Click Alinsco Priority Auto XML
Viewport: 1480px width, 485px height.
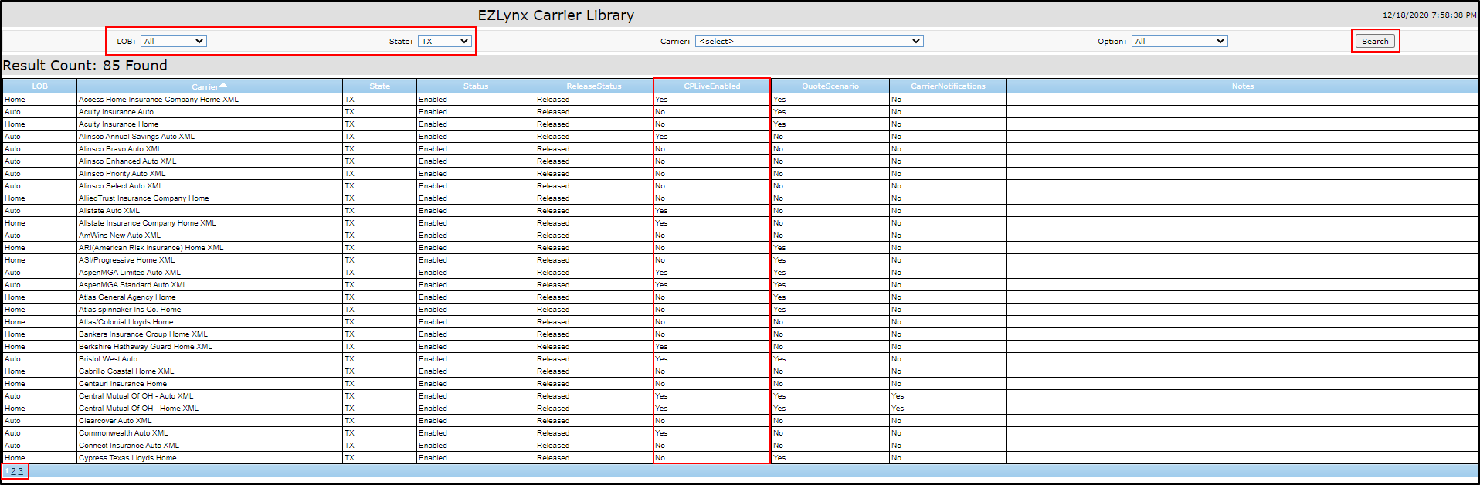click(x=122, y=174)
